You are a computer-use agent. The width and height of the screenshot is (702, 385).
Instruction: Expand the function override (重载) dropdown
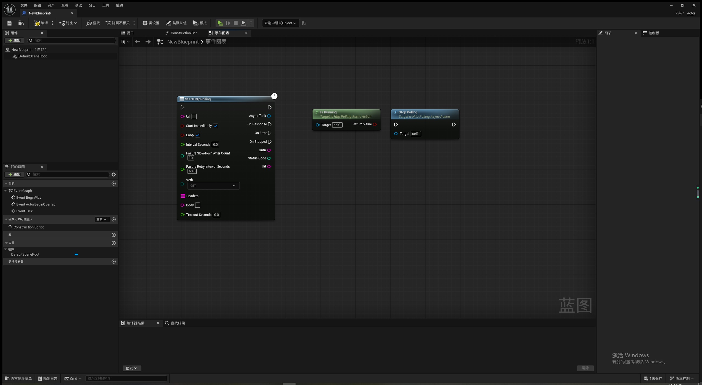tap(101, 219)
